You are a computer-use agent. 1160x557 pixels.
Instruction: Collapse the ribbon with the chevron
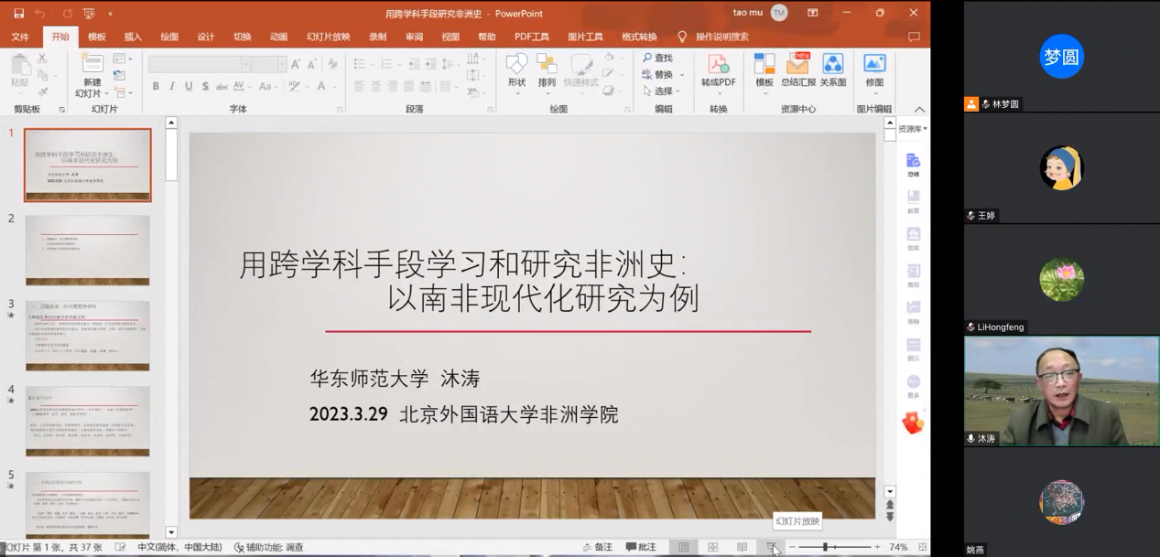(919, 110)
